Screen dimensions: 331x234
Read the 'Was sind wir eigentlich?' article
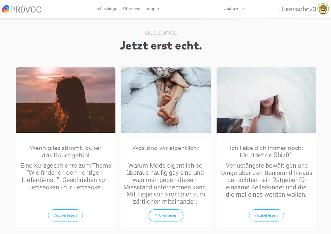[x=166, y=215]
